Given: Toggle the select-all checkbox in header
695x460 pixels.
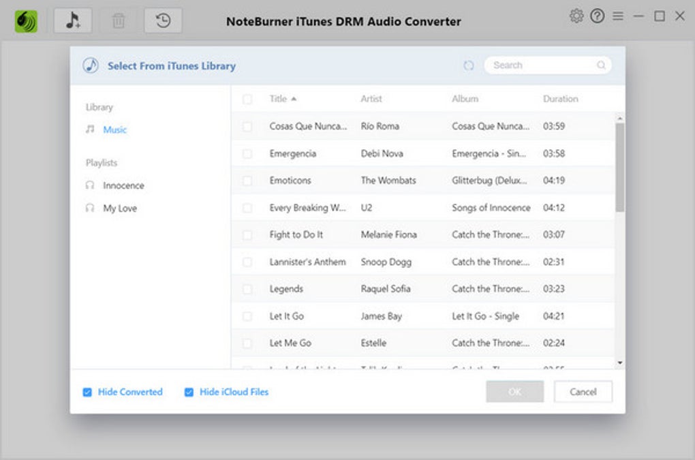Looking at the screenshot, I should tap(247, 99).
